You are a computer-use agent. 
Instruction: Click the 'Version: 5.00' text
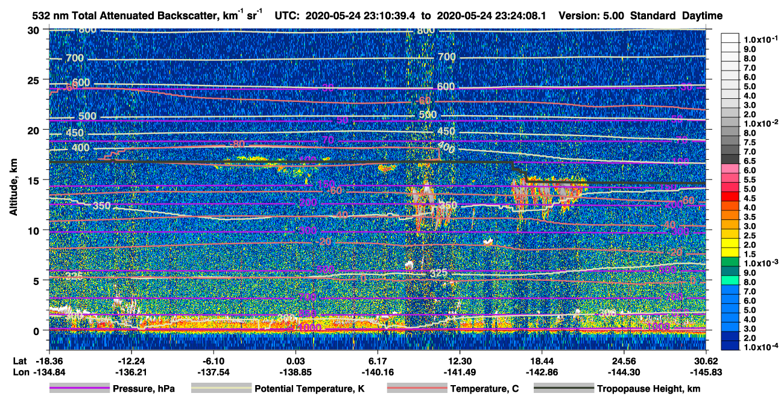(591, 16)
